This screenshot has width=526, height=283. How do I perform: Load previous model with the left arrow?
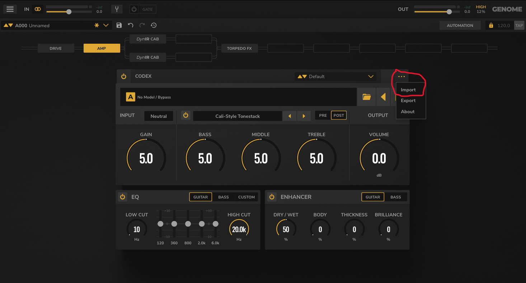[x=383, y=97]
